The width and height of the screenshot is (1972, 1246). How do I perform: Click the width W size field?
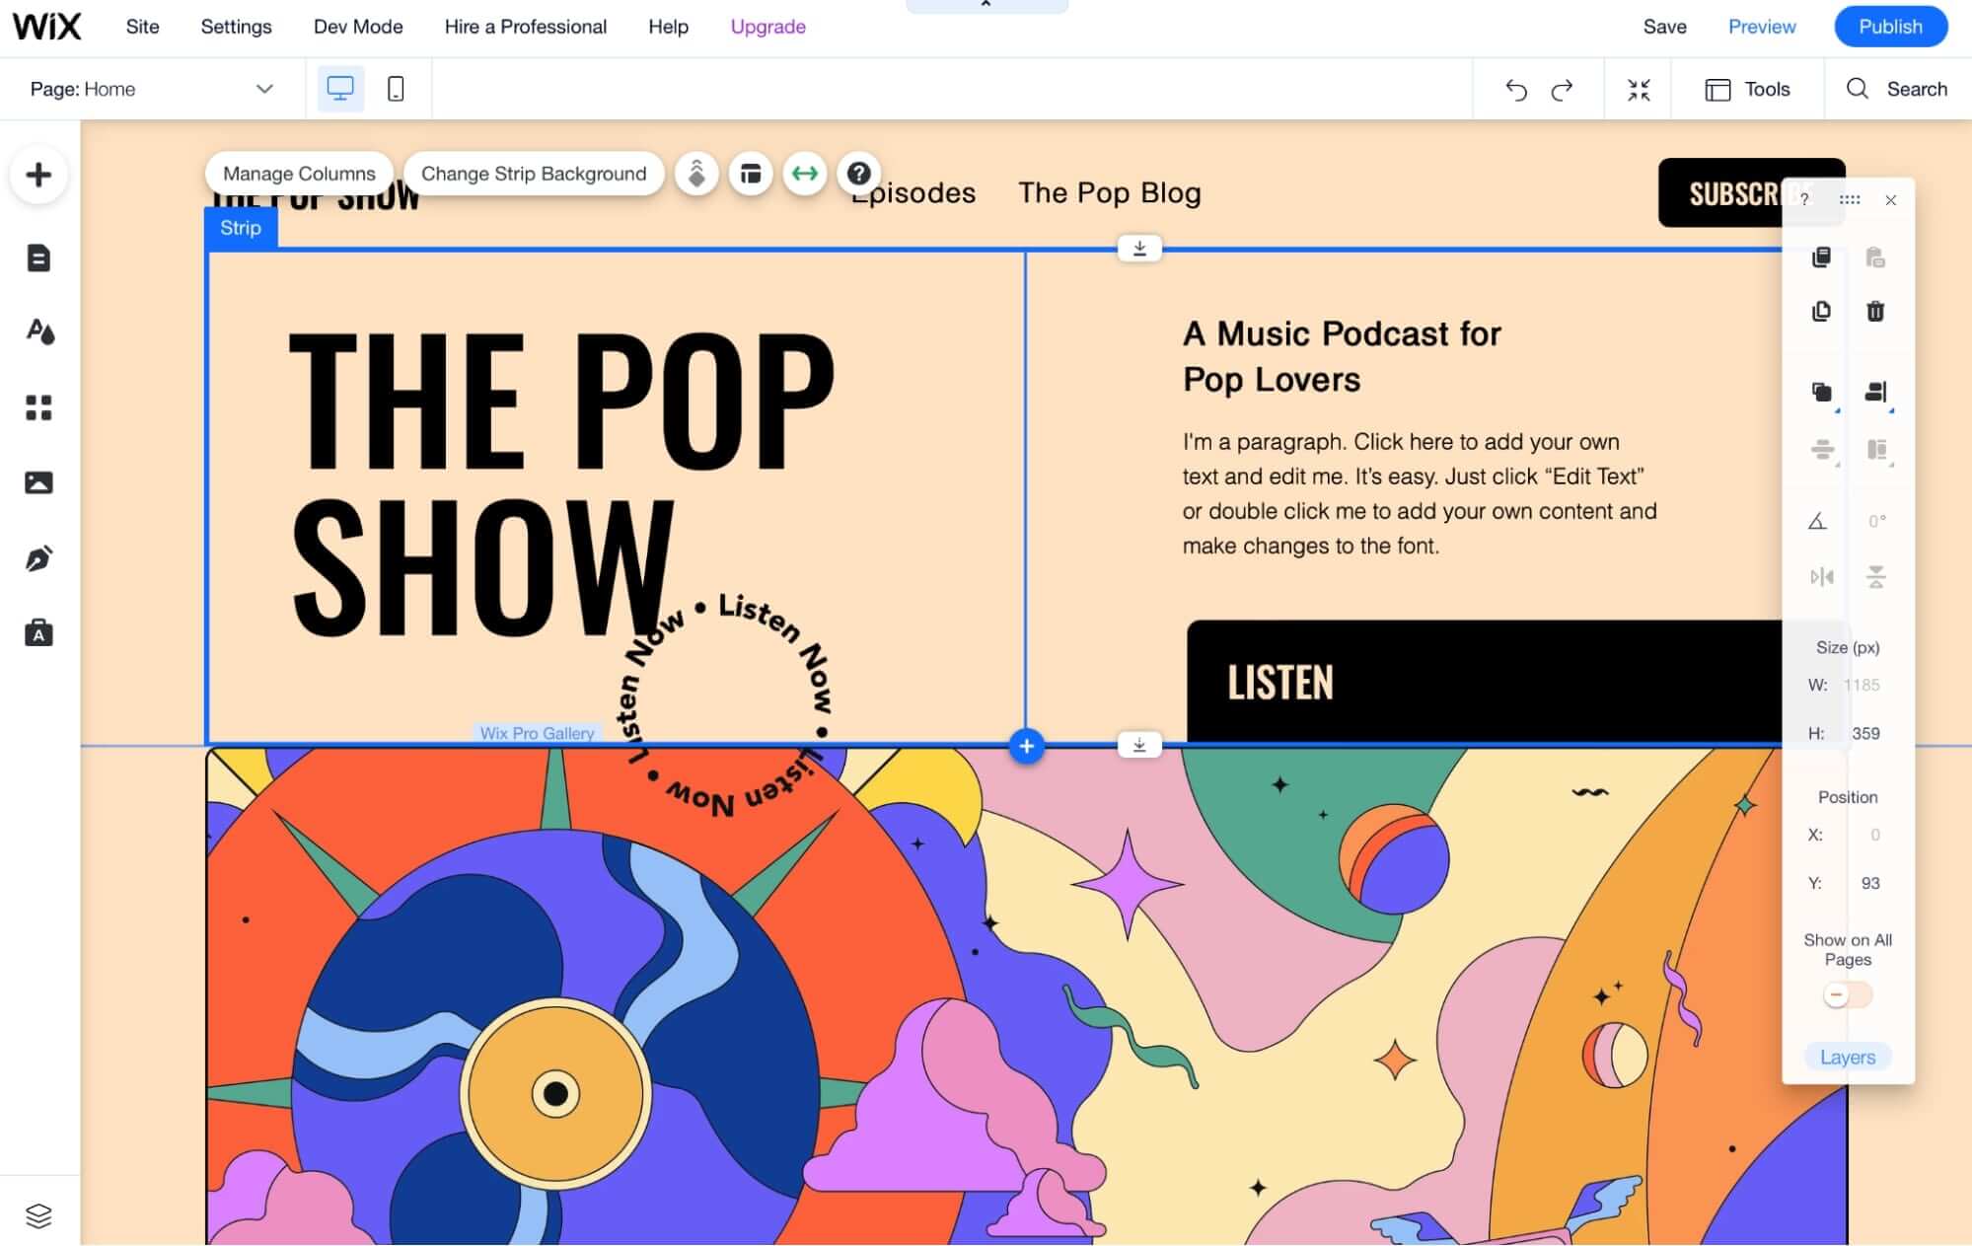pos(1862,685)
